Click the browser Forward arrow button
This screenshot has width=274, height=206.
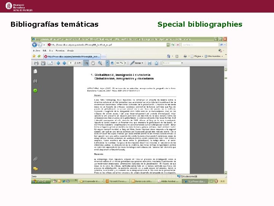[40, 45]
